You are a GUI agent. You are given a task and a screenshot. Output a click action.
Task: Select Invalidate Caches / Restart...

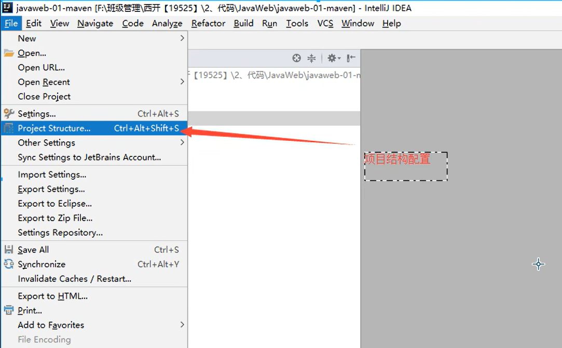click(94, 279)
